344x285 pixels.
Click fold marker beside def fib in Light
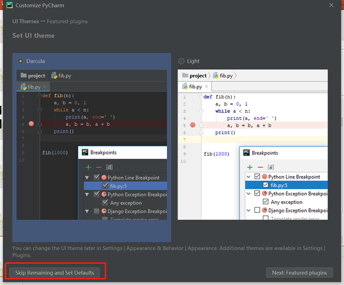point(201,96)
